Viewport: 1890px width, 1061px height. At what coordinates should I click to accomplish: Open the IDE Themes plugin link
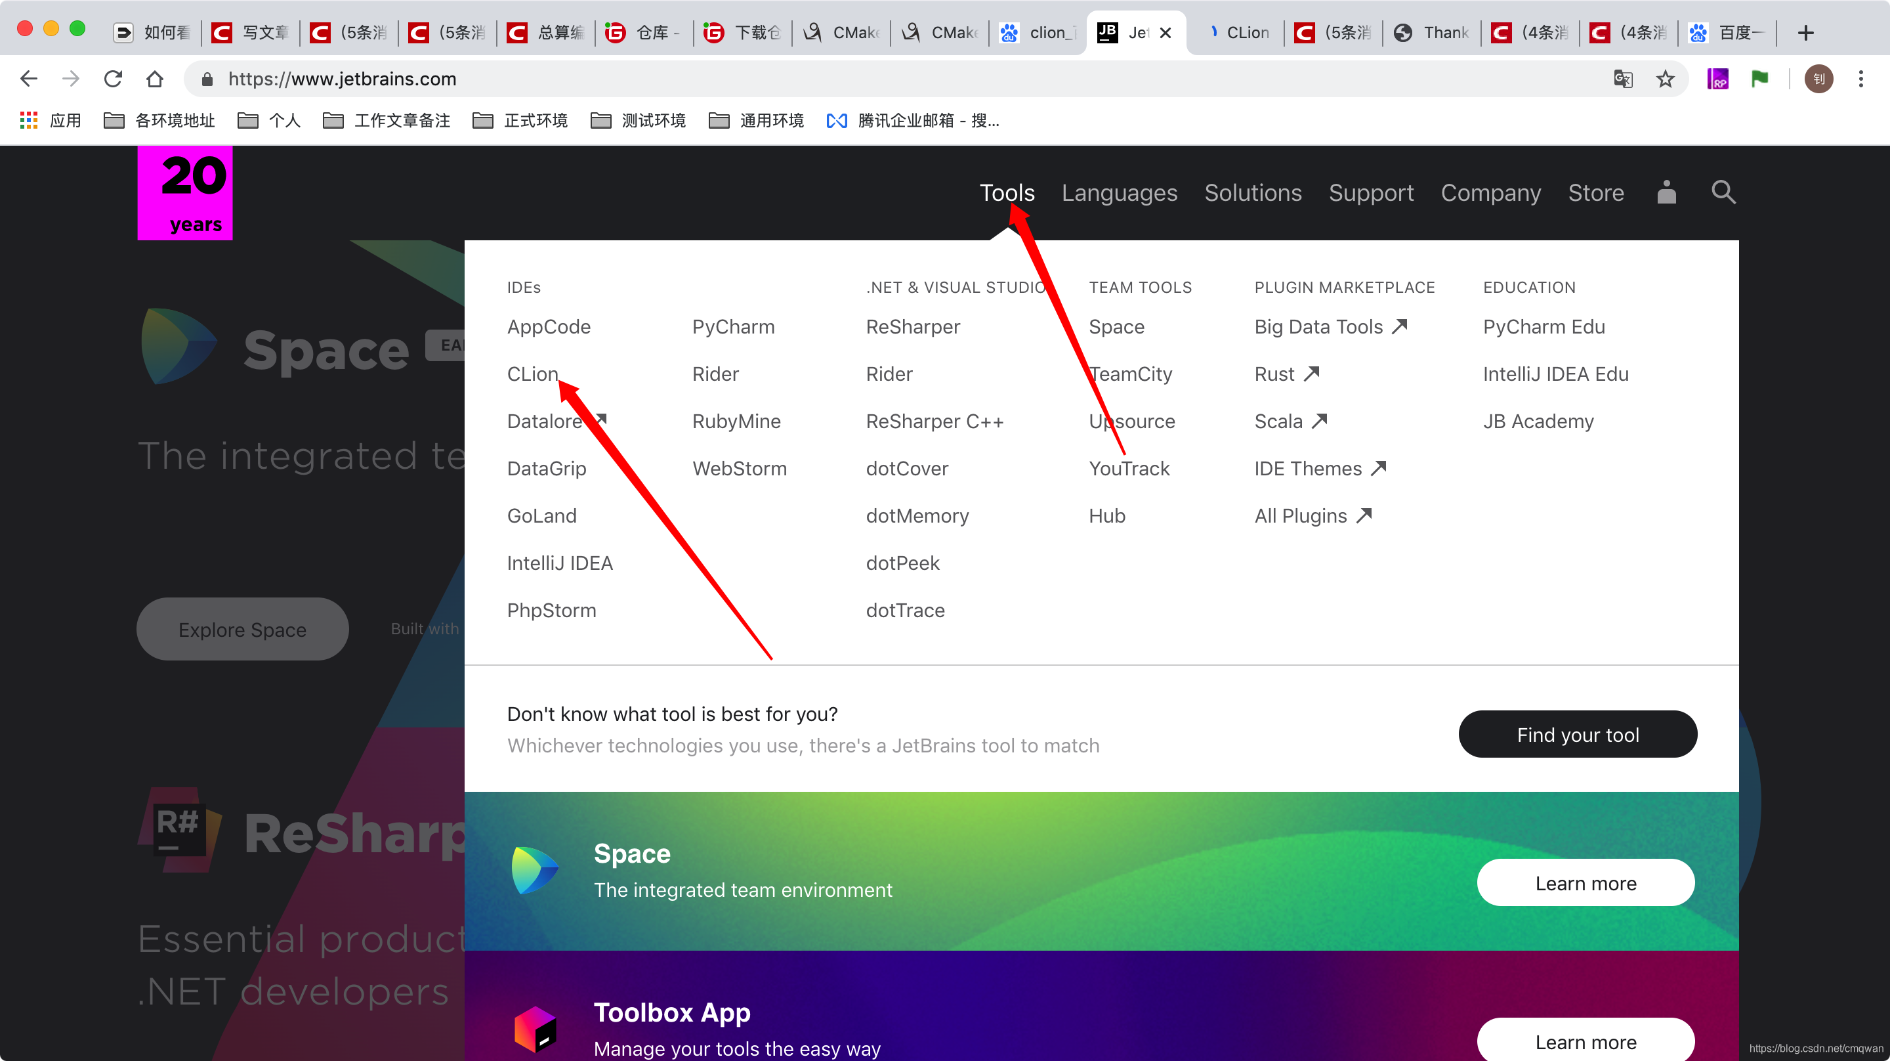tap(1319, 469)
